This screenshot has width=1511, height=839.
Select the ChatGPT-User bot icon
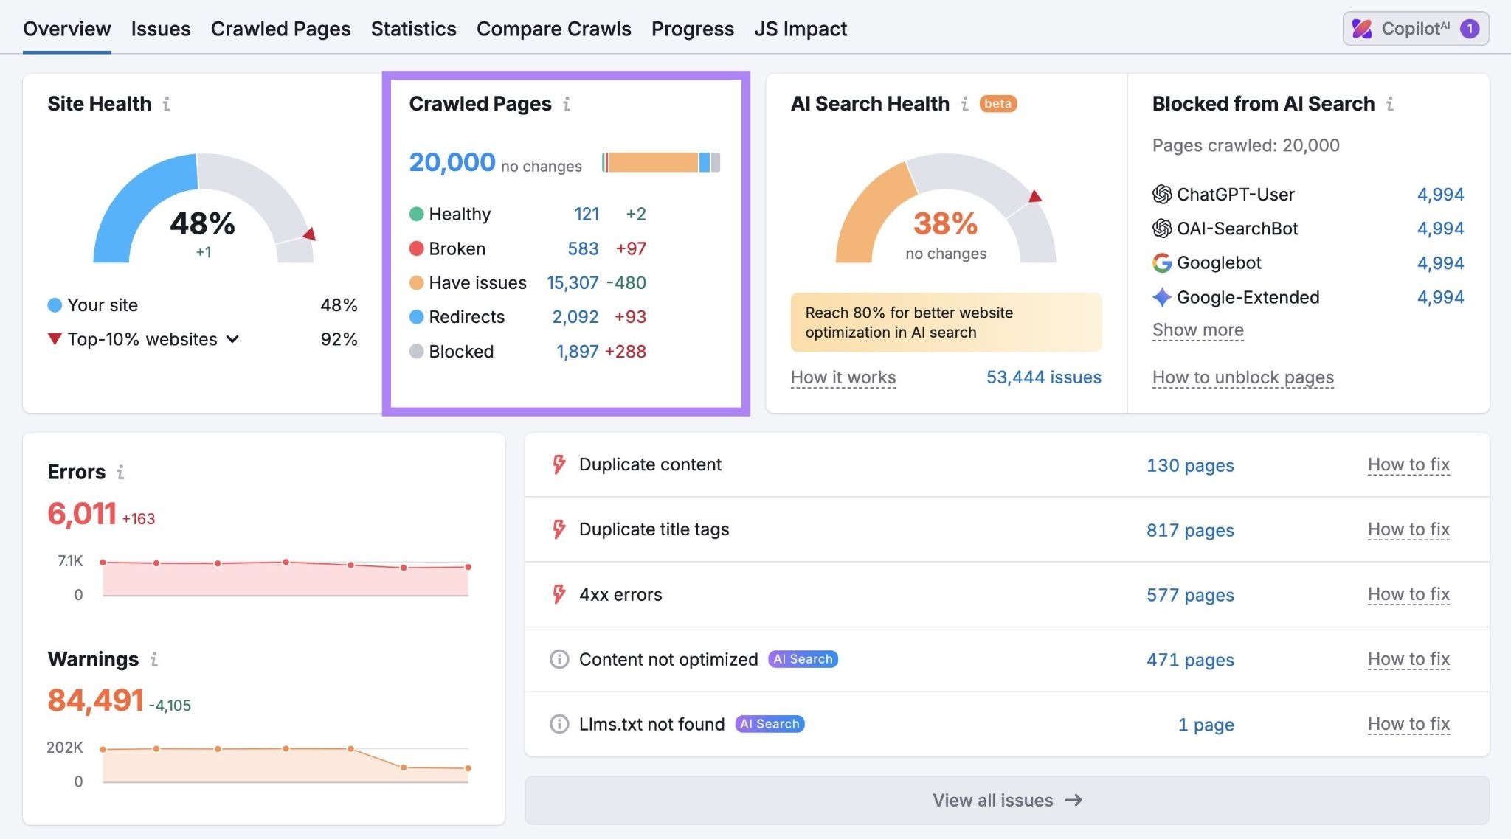click(1163, 194)
